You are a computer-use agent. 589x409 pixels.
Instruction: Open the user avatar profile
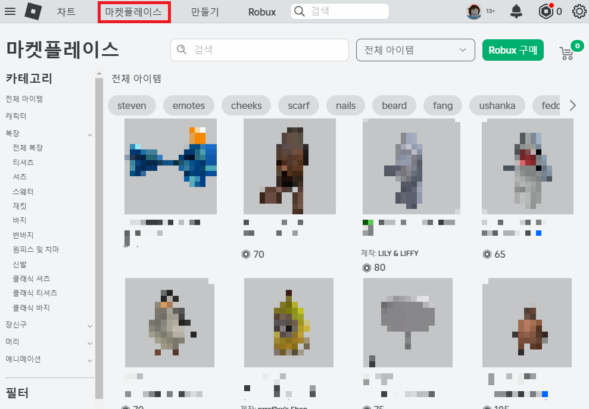(x=473, y=11)
